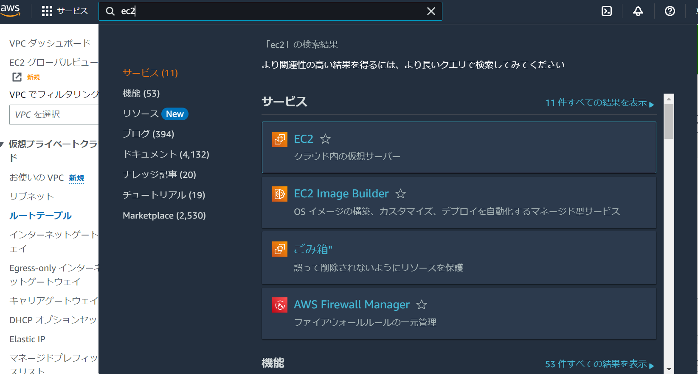698x374 pixels.
Task: Click the EC2 Image Builder icon
Action: click(279, 194)
